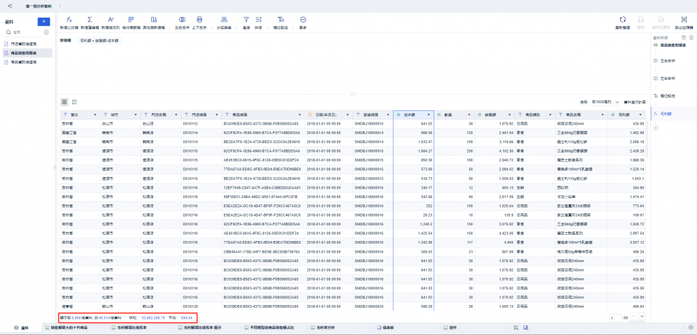The width and height of the screenshot is (697, 335).
Task: Click the plus circle to add a step
Action: point(655,128)
